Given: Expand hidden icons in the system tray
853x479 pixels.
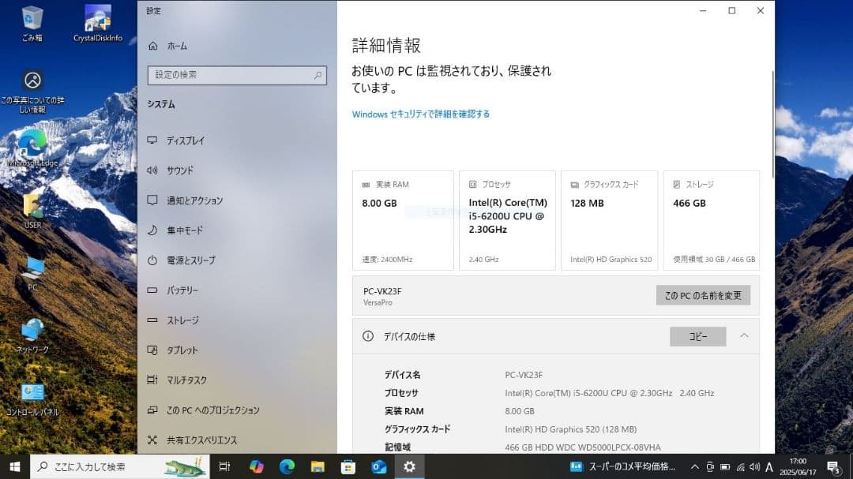Looking at the screenshot, I should pyautogui.click(x=694, y=466).
